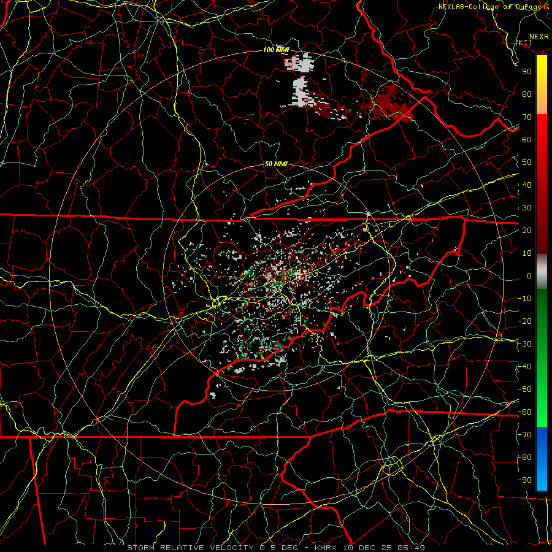Click the "NEXR" label above the scale
The height and width of the screenshot is (552, 552).
pos(539,37)
